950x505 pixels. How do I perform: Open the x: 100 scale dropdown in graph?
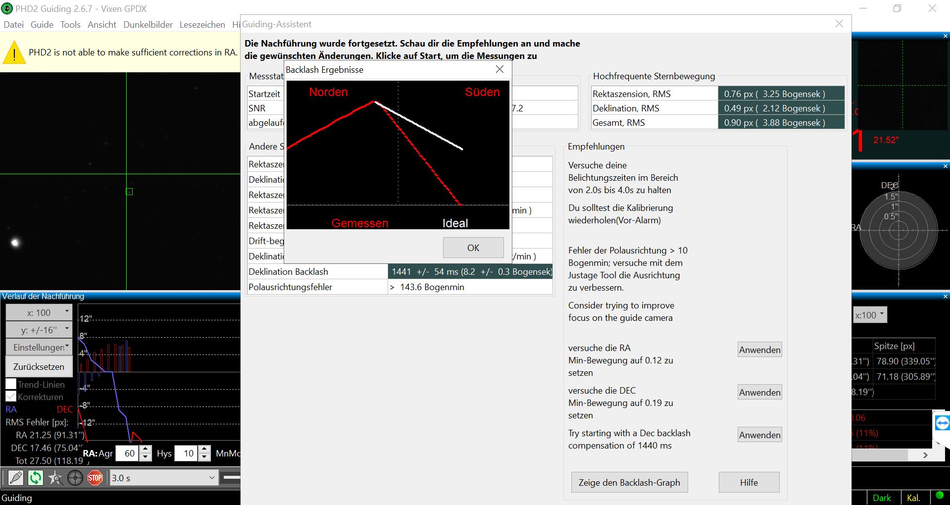[x=39, y=312]
